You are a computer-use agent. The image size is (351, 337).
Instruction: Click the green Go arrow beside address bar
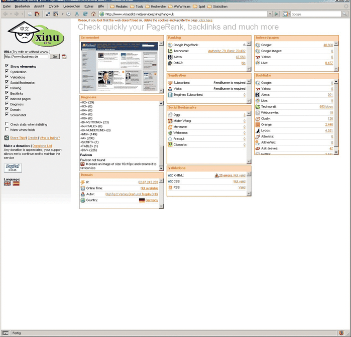(x=276, y=14)
